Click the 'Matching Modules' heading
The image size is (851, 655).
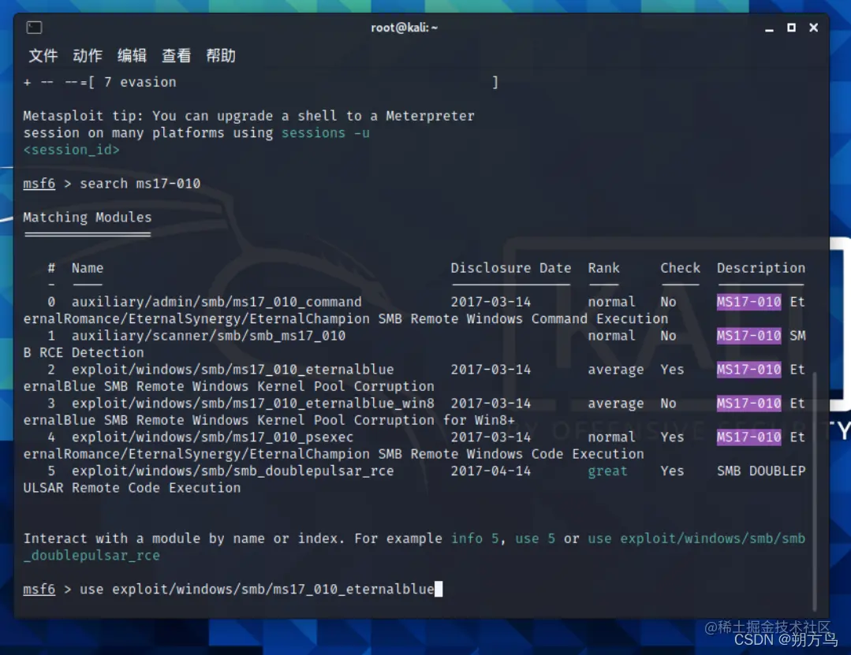click(88, 217)
